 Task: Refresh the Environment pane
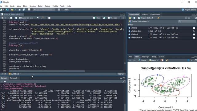click(x=195, y=18)
